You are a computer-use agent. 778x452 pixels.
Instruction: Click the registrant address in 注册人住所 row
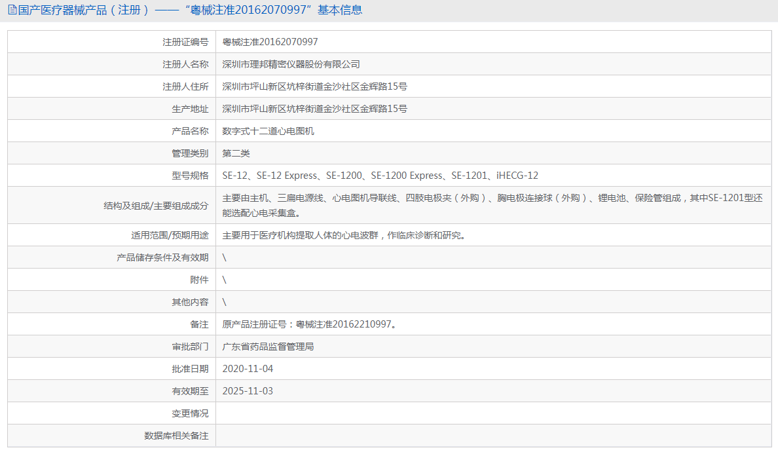[x=314, y=86]
